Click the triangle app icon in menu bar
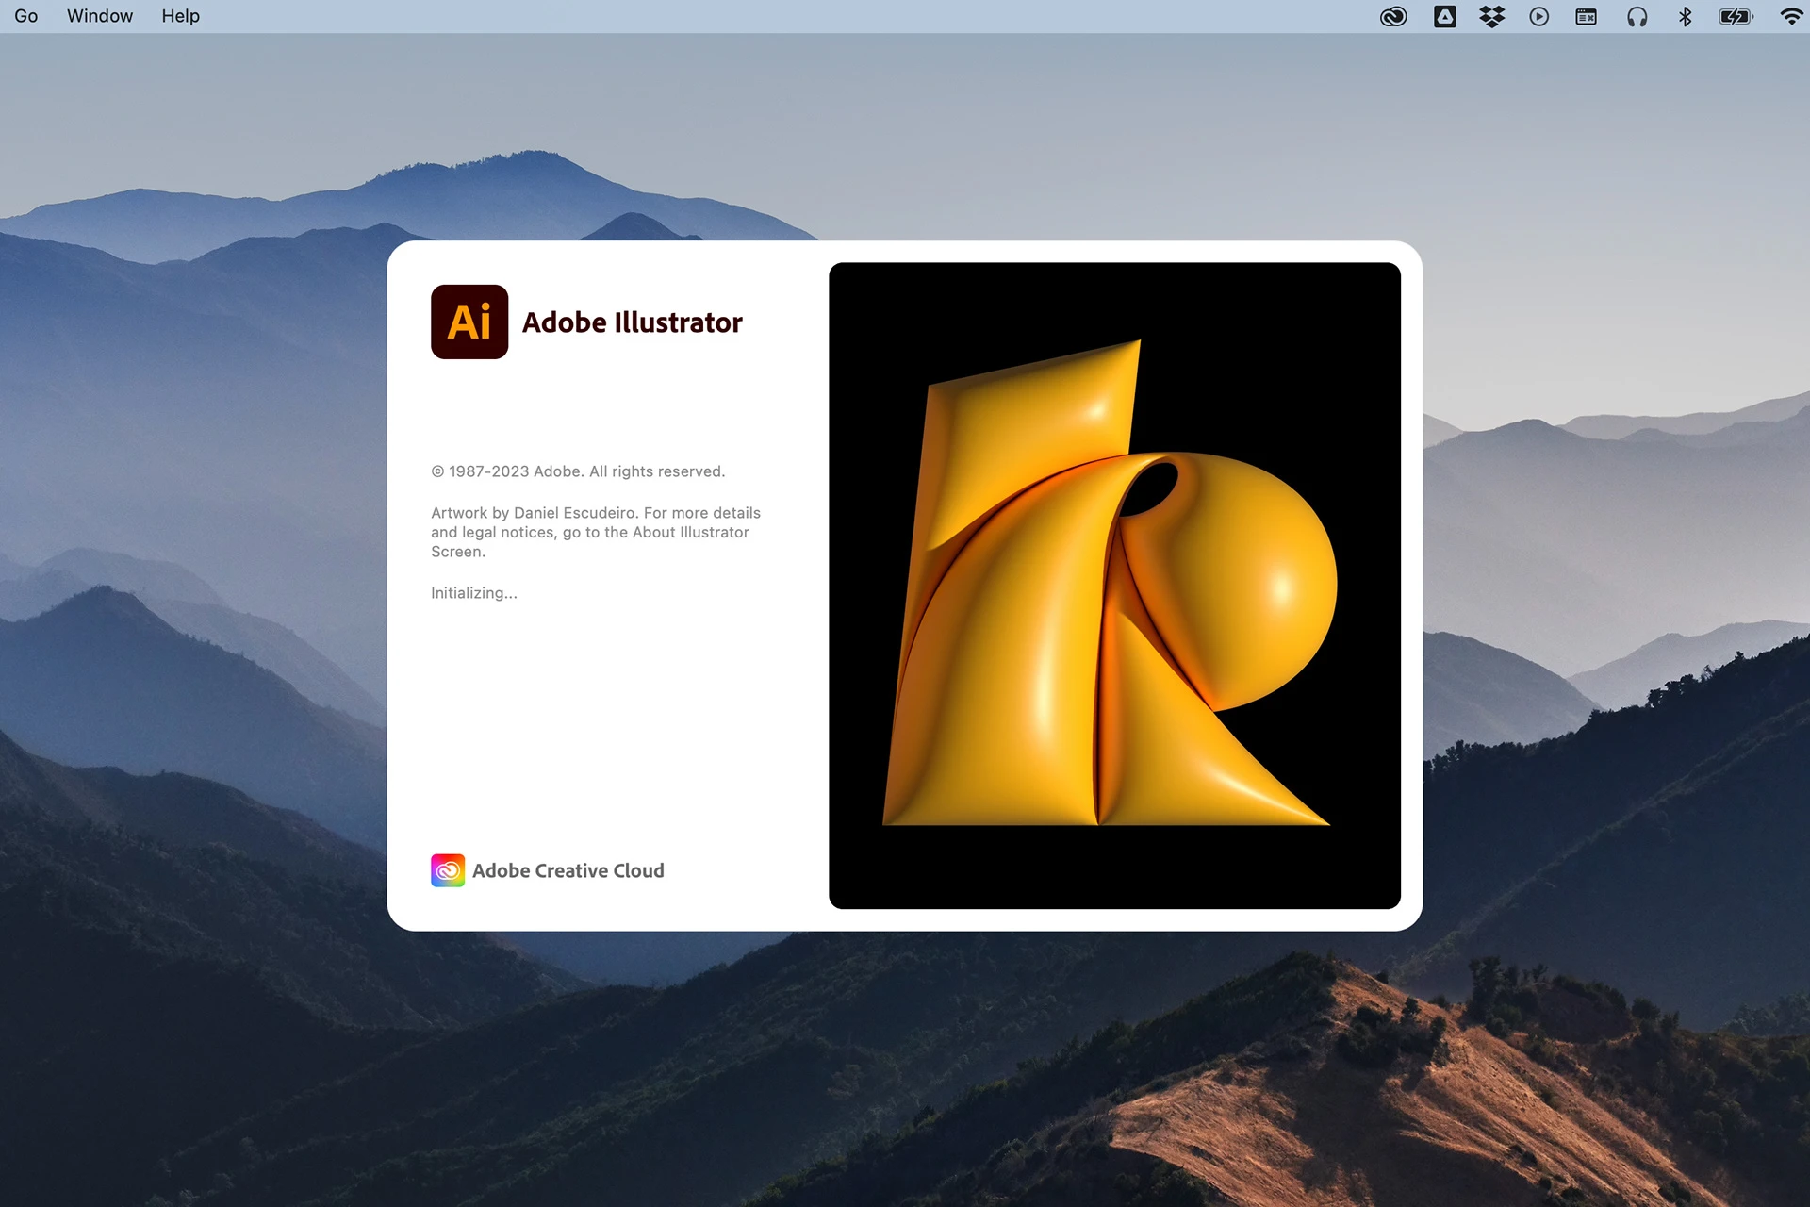 (1443, 16)
